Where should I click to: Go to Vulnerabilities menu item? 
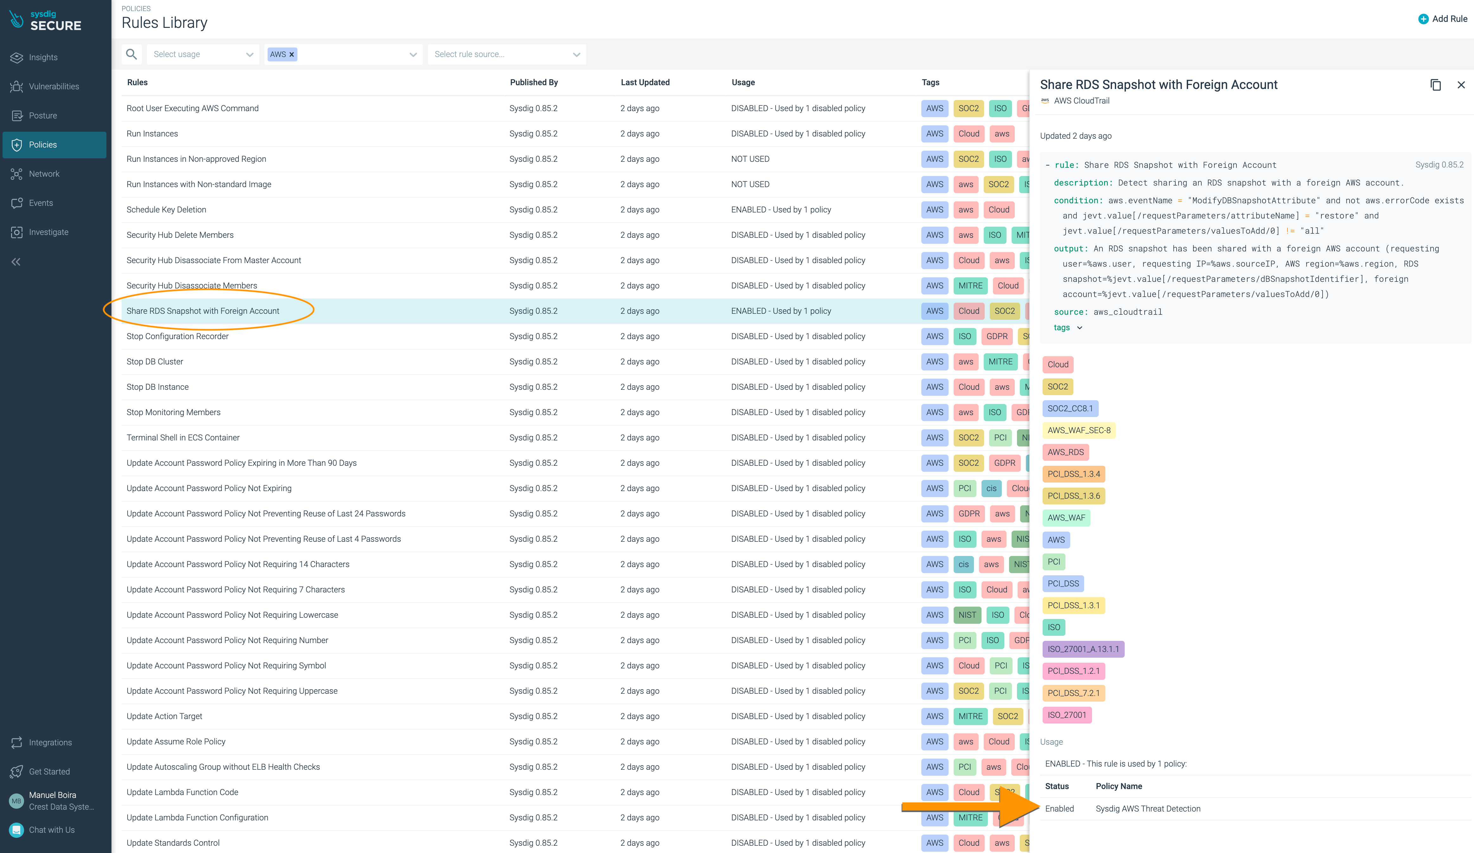pos(54,86)
